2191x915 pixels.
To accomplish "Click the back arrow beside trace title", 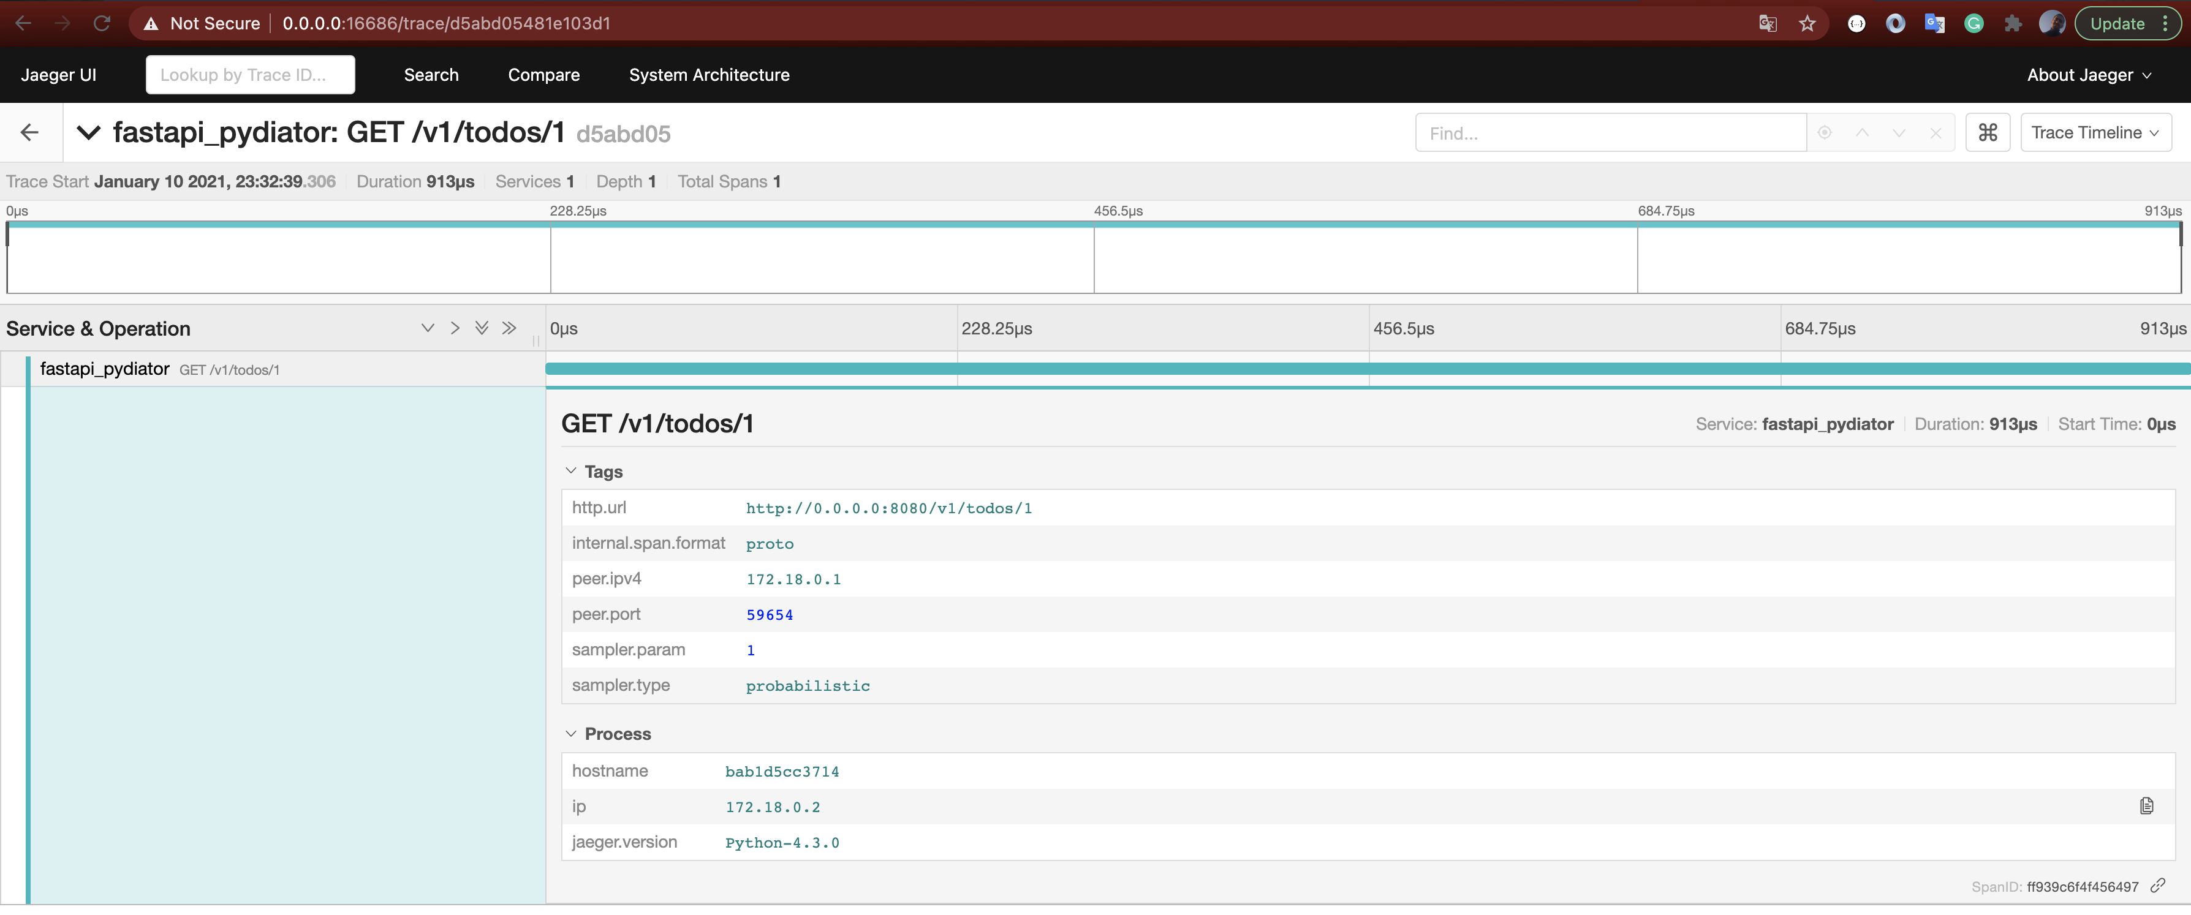I will 30,133.
